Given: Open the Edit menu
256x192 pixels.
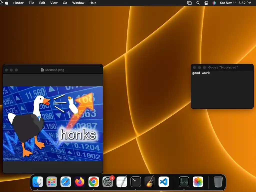Looking at the screenshot, I should pos(42,3).
